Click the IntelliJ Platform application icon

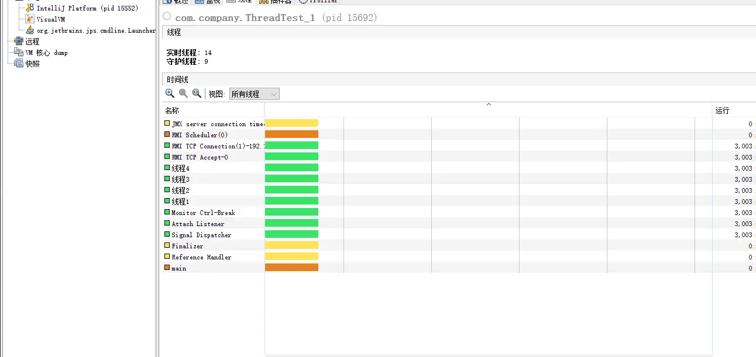pyautogui.click(x=30, y=8)
